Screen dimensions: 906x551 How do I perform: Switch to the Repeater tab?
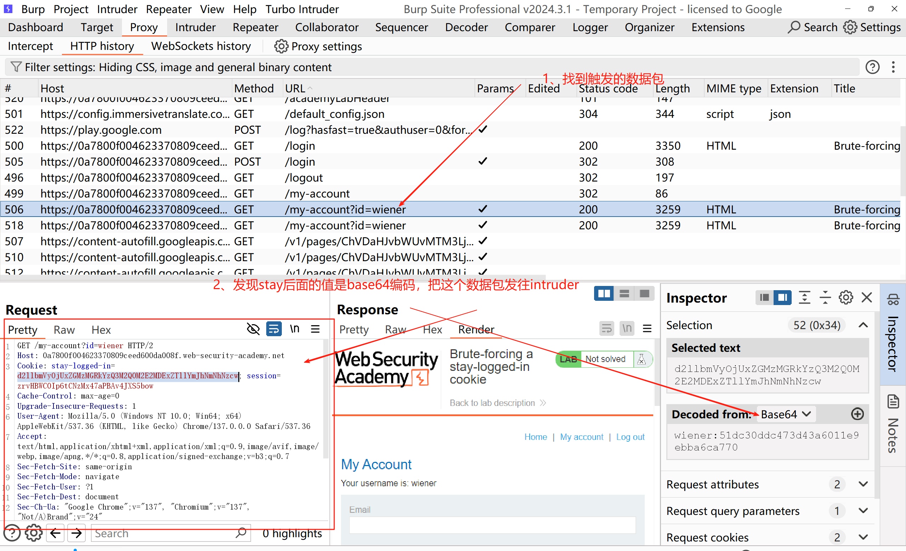(255, 27)
